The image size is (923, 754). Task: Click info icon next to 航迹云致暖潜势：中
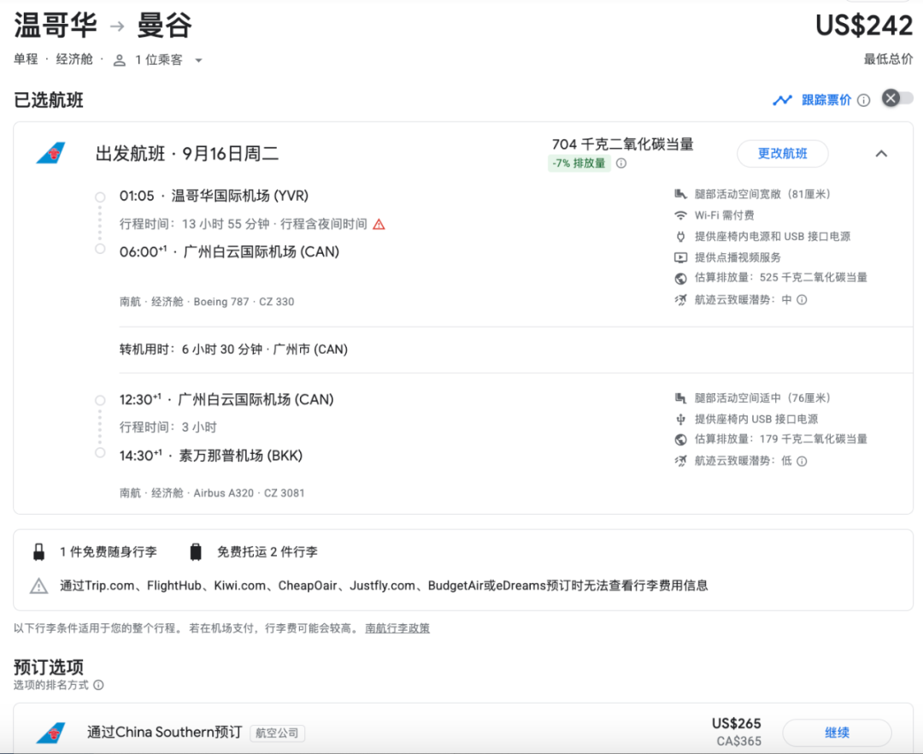point(802,299)
